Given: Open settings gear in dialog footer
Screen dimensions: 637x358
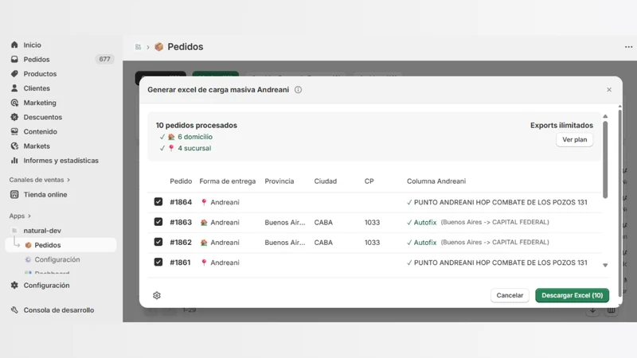Looking at the screenshot, I should coord(157,295).
